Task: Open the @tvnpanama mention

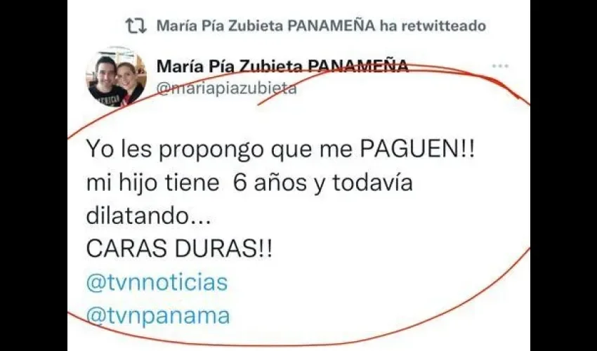Action: [x=158, y=316]
